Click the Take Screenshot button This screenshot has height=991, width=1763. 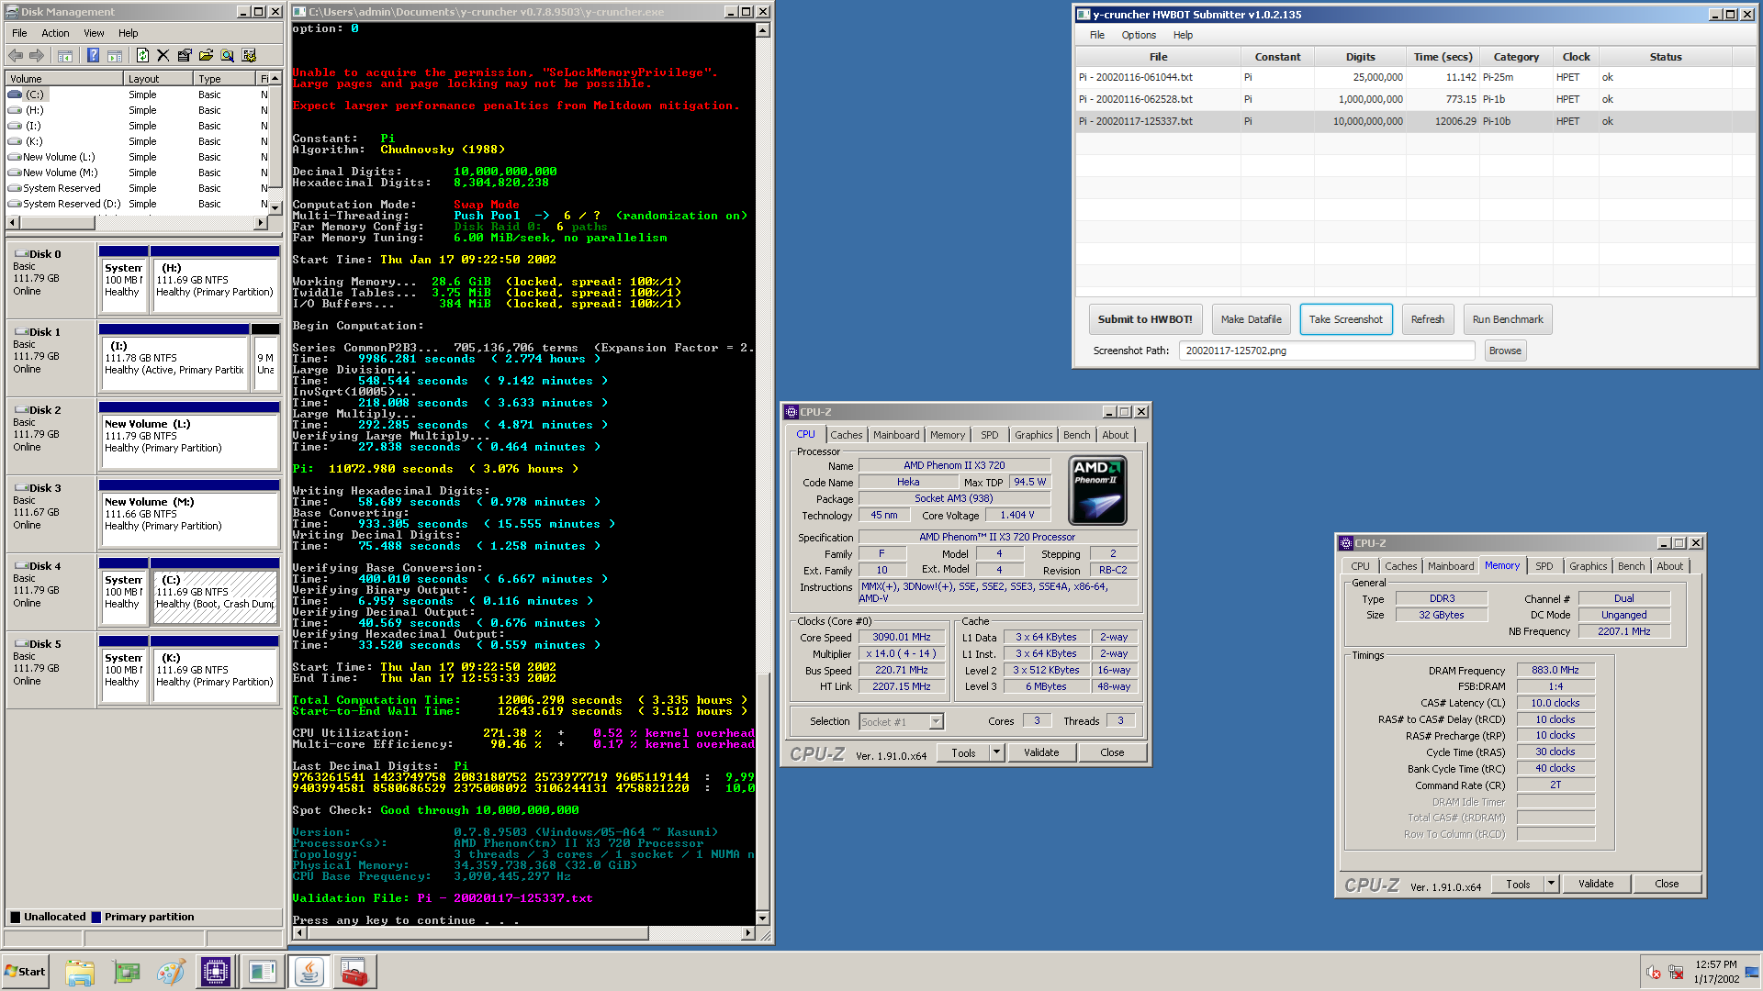[x=1345, y=319]
